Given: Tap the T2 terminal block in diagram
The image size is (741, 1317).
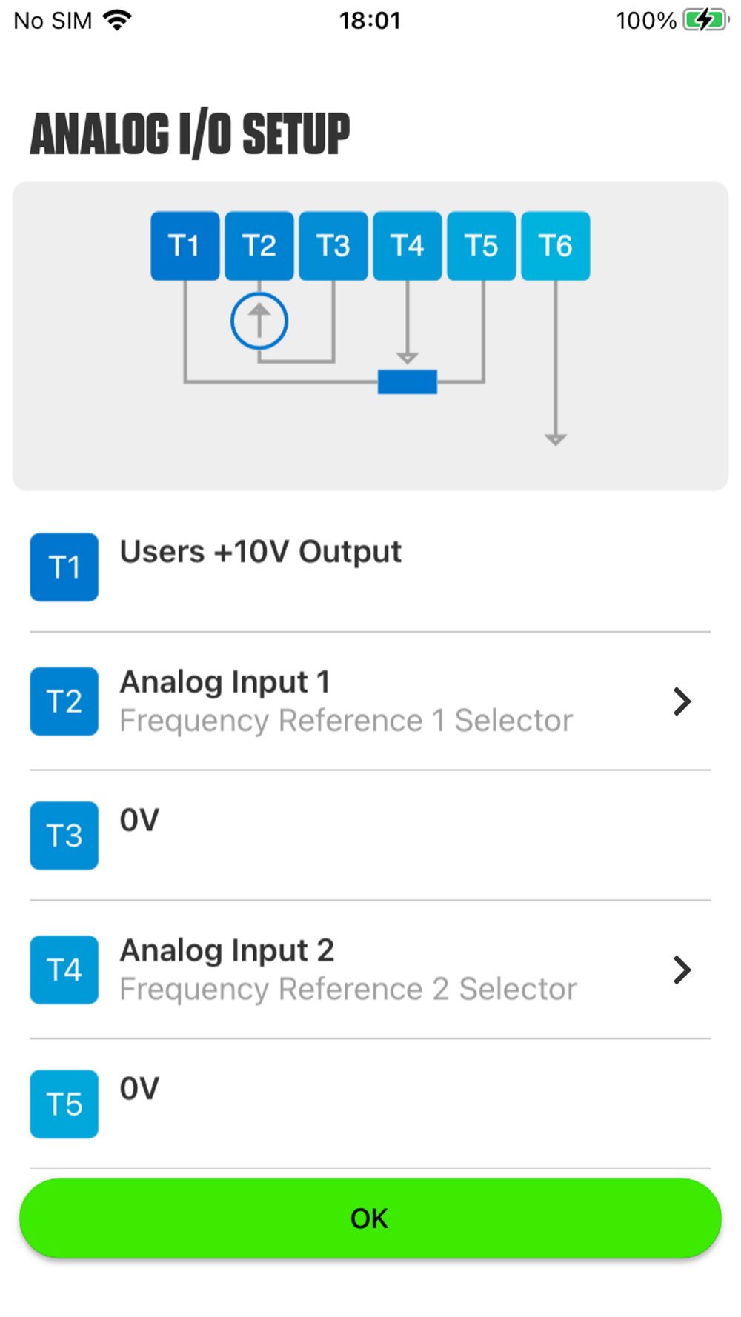Looking at the screenshot, I should [259, 246].
